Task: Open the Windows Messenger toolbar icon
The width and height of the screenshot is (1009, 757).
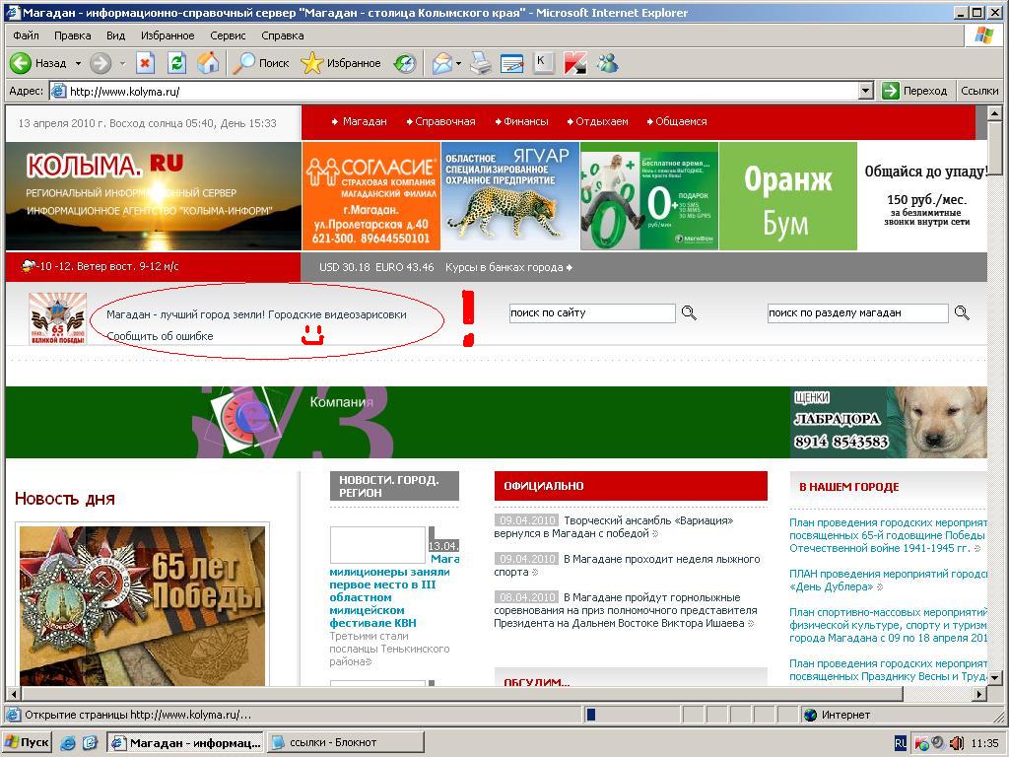Action: (607, 63)
